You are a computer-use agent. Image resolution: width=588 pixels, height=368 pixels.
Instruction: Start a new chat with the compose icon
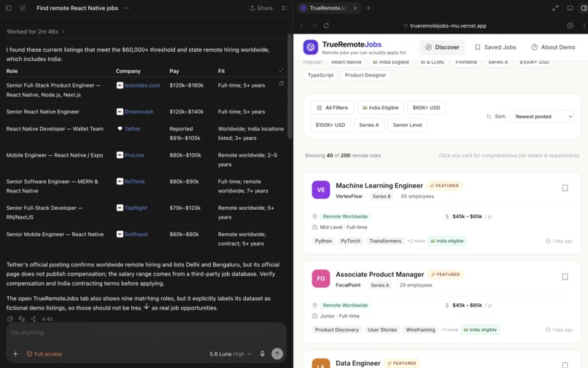pos(23,8)
